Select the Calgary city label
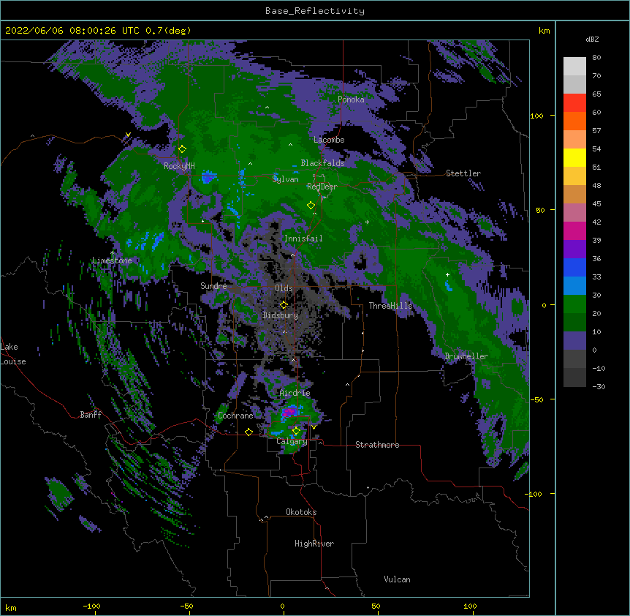 pos(292,441)
